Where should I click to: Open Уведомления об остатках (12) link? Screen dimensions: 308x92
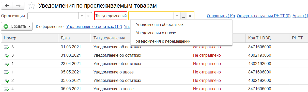point(94,26)
